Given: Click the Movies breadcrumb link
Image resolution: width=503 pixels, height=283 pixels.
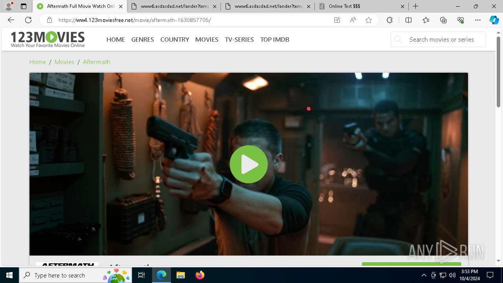Looking at the screenshot, I should coord(64,62).
